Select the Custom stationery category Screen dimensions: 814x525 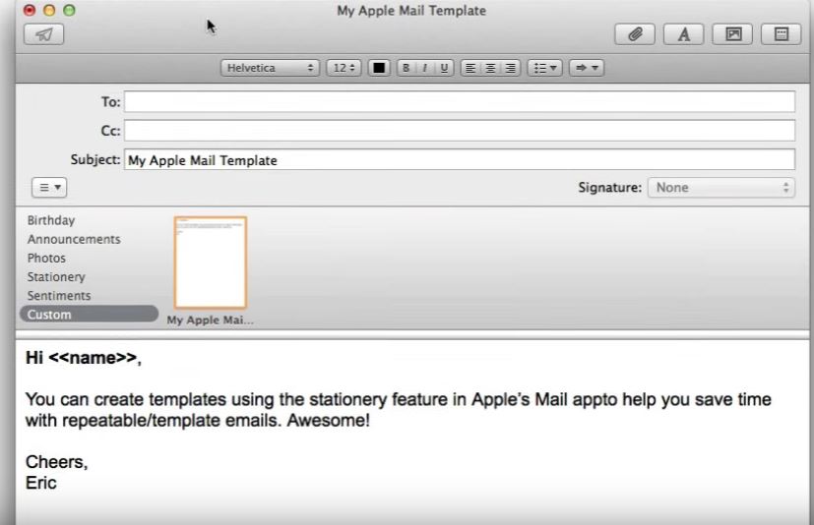[x=89, y=315]
